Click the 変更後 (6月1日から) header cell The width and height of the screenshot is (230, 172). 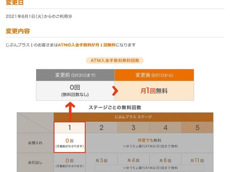pyautogui.click(x=154, y=75)
